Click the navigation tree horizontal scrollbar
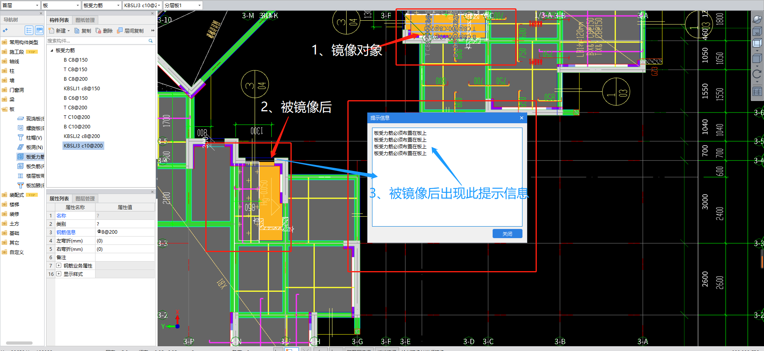 pyautogui.click(x=19, y=343)
